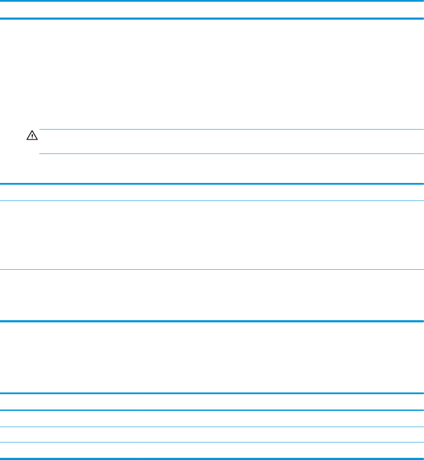This screenshot has width=424, height=460.
Task: Click the blank area above the caution note
Action: [212, 73]
